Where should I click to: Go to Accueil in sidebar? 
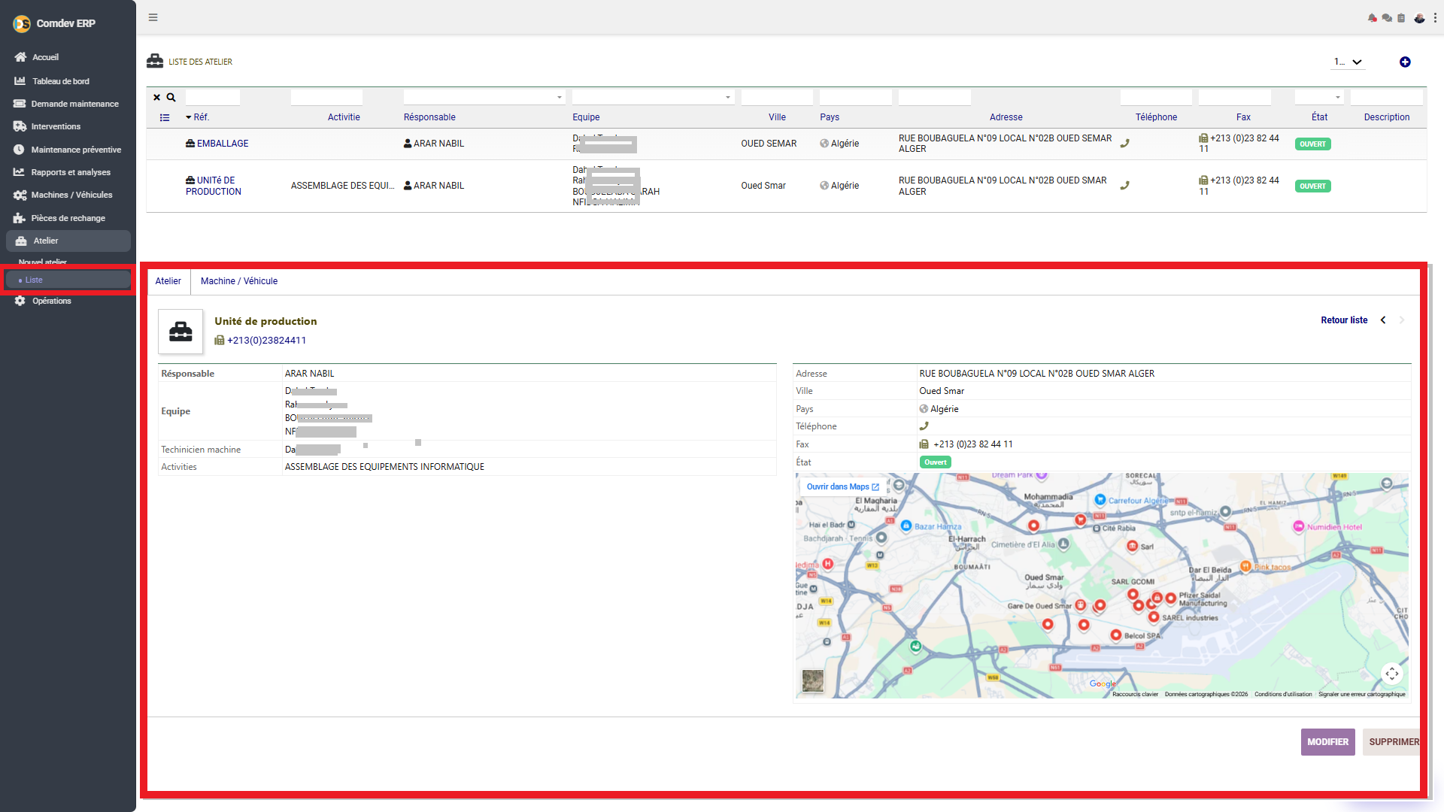point(45,57)
